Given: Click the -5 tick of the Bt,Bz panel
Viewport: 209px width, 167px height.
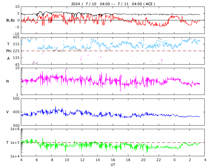Looking at the screenshot, I should [x=17, y=27].
